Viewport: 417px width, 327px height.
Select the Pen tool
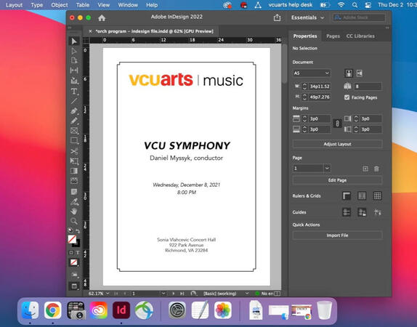74,111
